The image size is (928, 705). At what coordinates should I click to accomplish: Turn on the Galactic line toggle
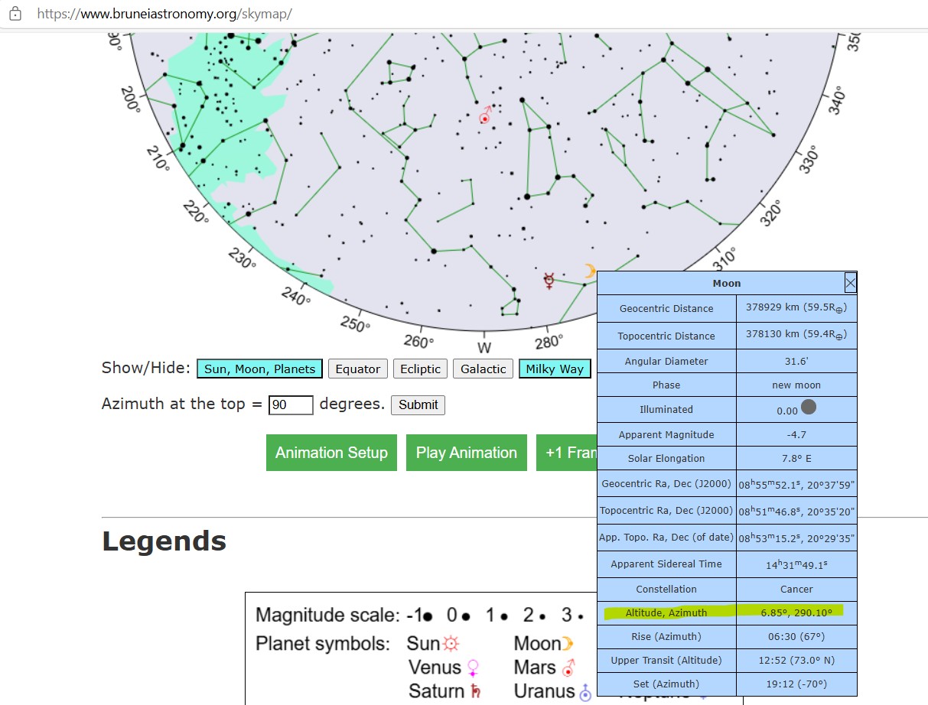484,369
